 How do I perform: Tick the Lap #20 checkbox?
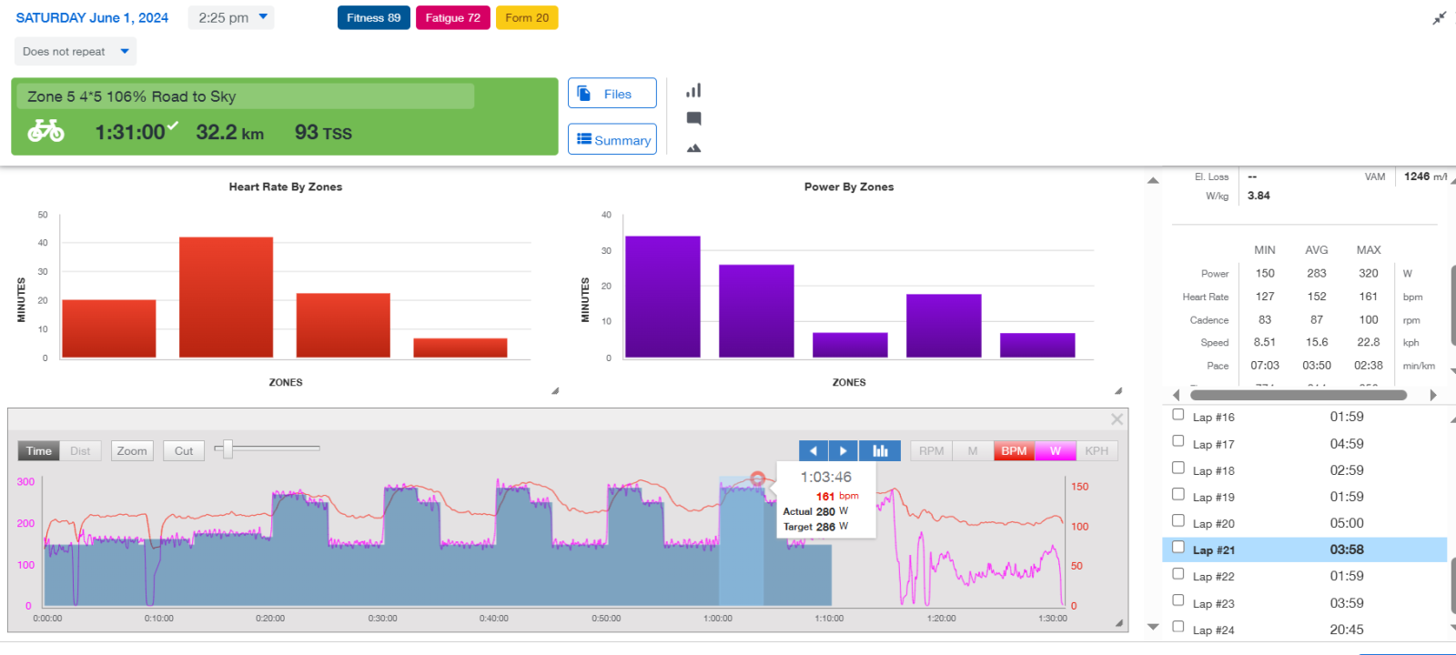pos(1178,520)
